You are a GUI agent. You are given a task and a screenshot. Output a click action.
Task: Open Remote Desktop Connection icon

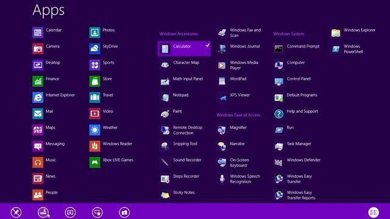point(165,130)
